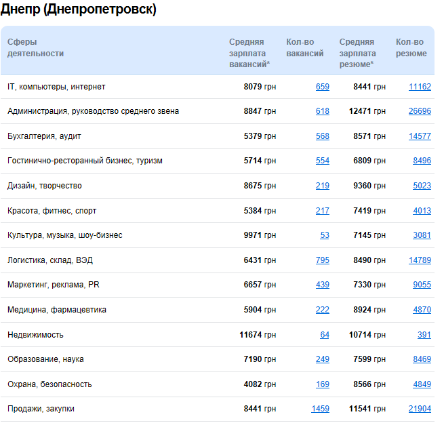Viewport: 444px width, 423px height.
Task: Click 53 vacancies in Культура, музыка row
Action: 325,235
